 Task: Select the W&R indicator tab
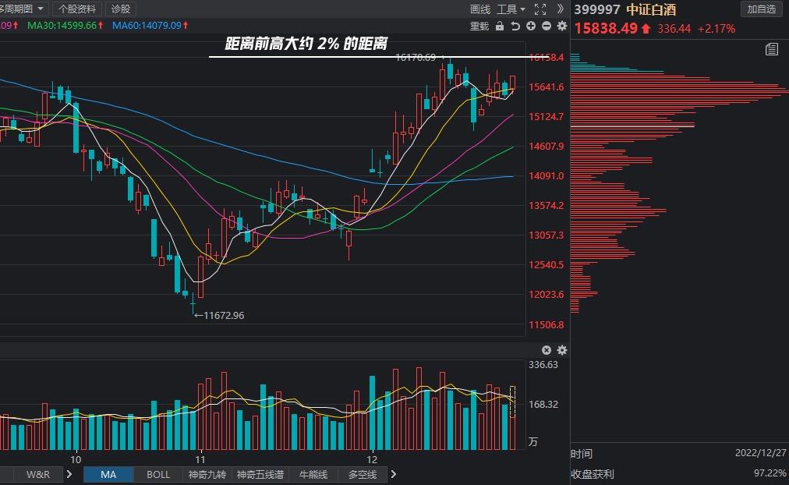click(x=38, y=474)
